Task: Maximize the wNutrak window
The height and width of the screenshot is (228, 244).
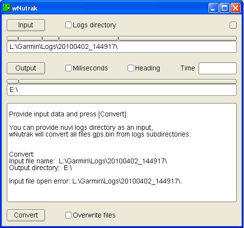Action: (x=224, y=8)
